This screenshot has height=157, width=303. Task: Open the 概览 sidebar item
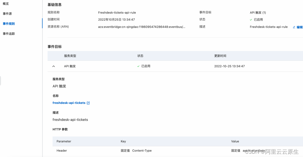pos(6,4)
